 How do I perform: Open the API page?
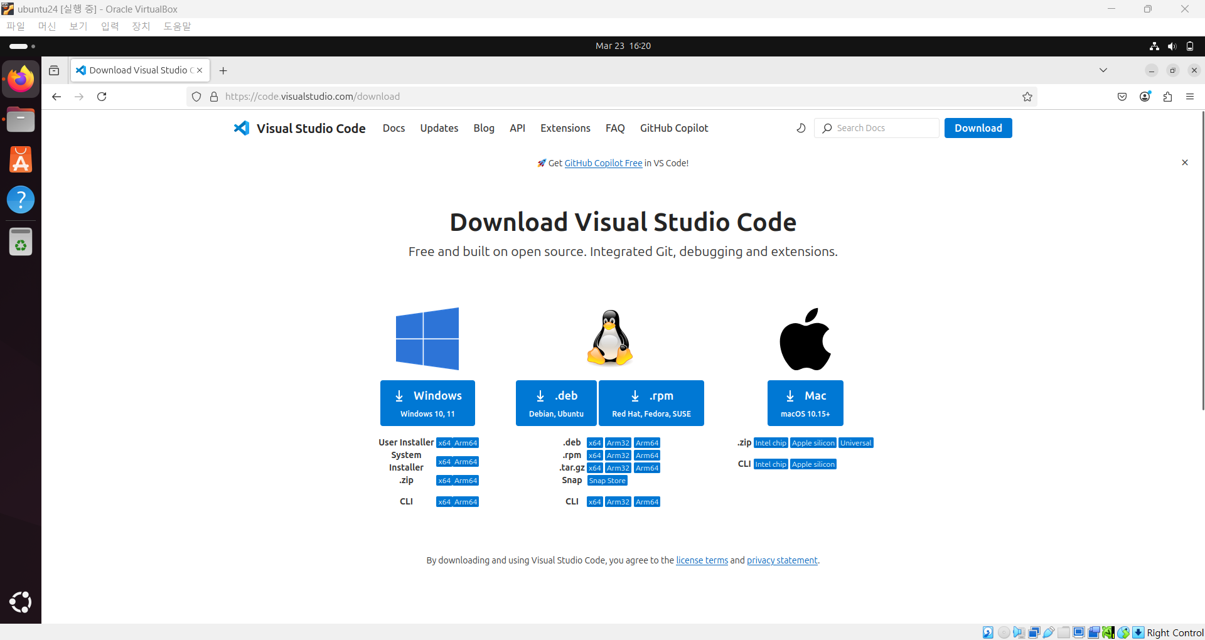517,128
